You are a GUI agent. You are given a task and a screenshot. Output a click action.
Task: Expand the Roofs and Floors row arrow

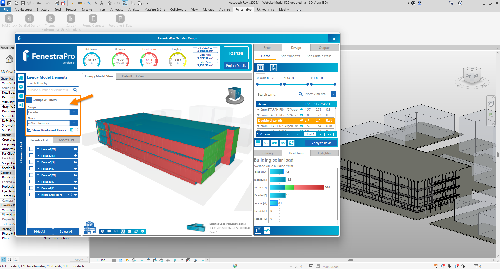(x=38, y=195)
